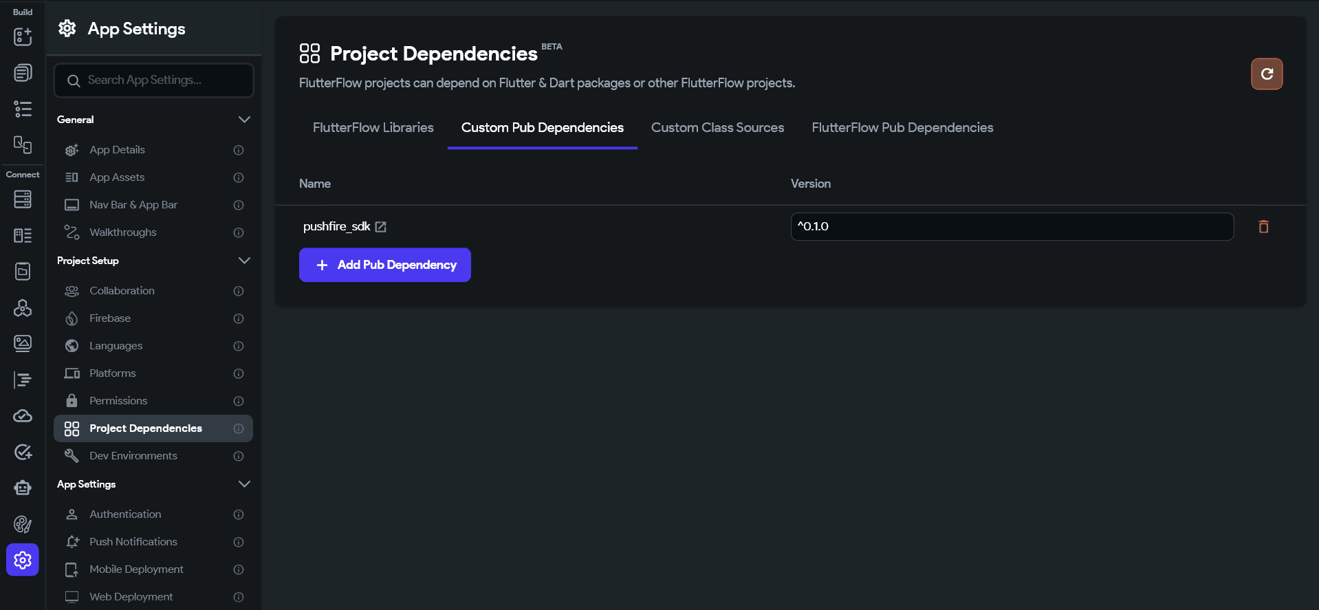Collapse the General section
Viewport: 1319px width, 610px height.
pos(243,120)
